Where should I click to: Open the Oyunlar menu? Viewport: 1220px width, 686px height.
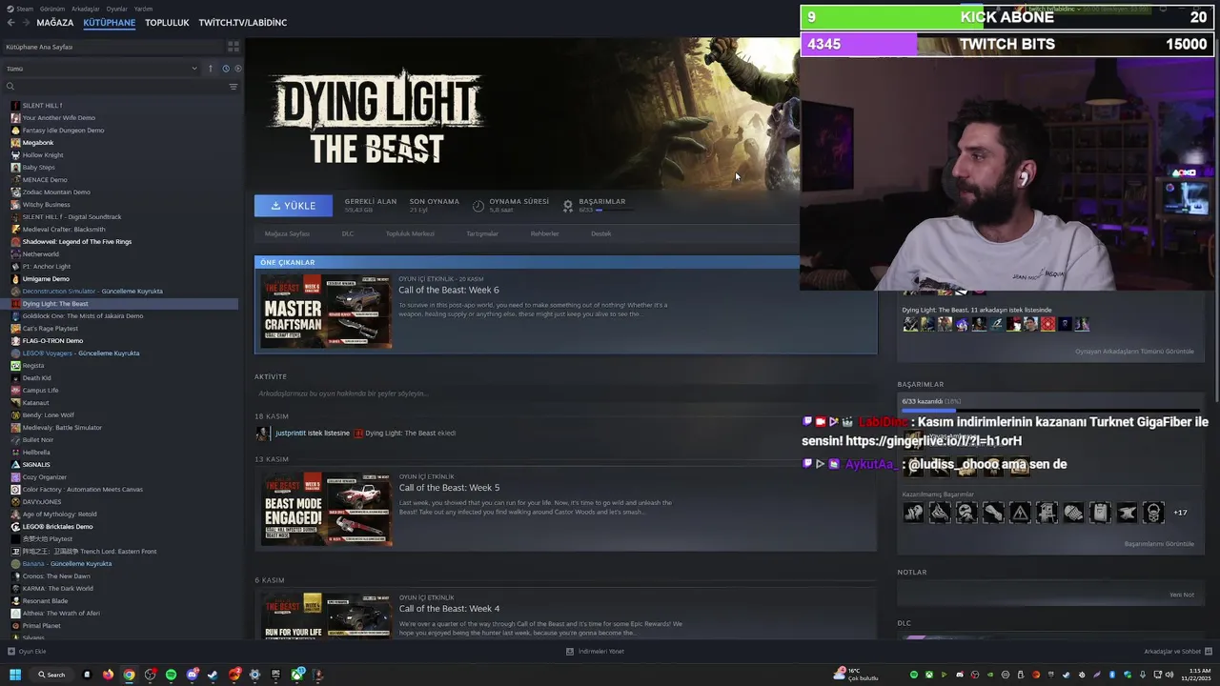[116, 9]
